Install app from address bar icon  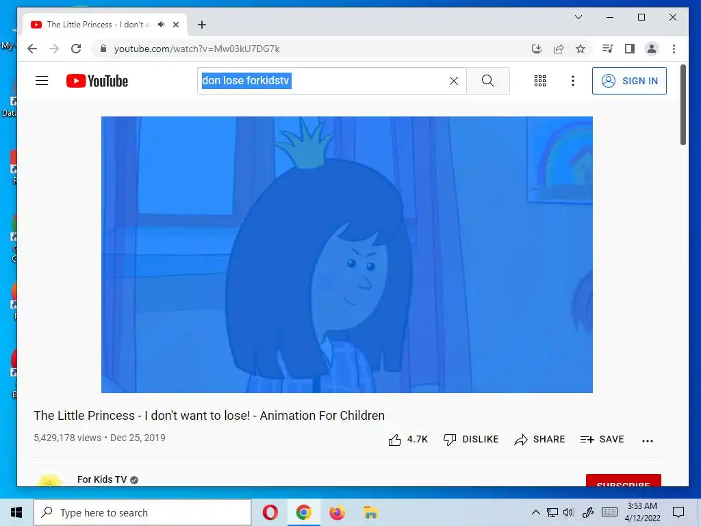[537, 49]
